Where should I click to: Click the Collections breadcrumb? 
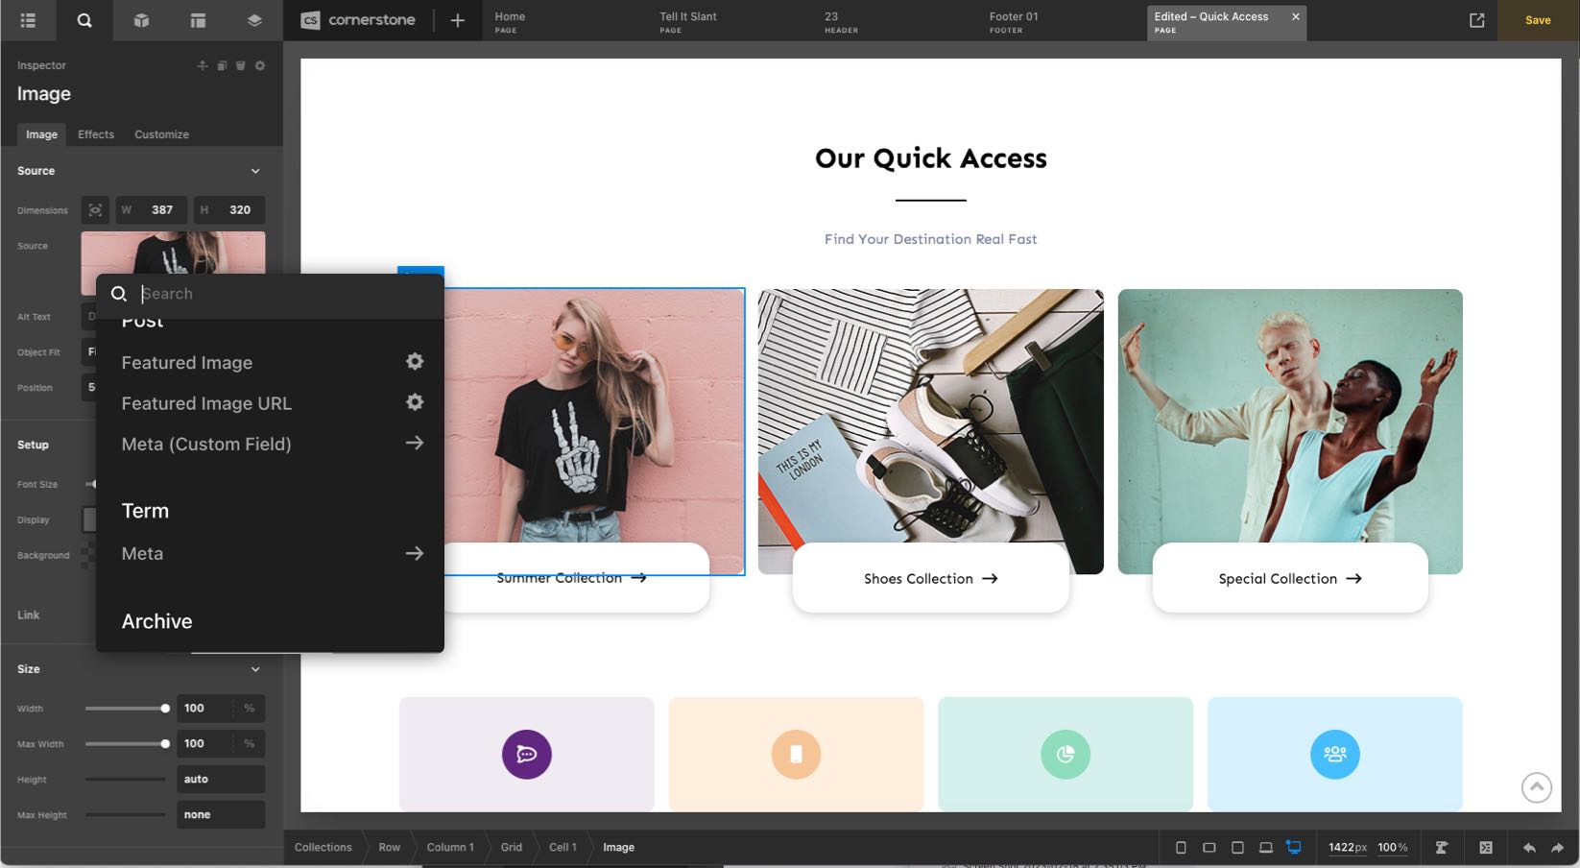click(323, 848)
